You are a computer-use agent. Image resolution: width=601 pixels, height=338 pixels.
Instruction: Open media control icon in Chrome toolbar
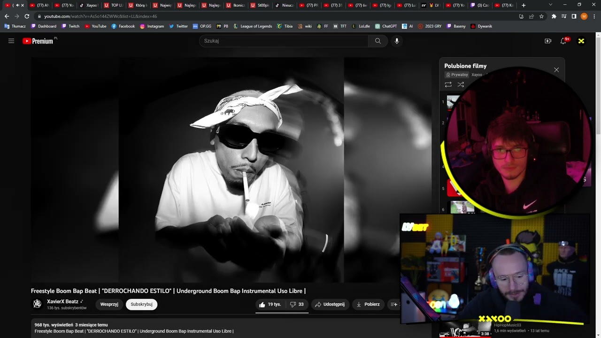564,16
